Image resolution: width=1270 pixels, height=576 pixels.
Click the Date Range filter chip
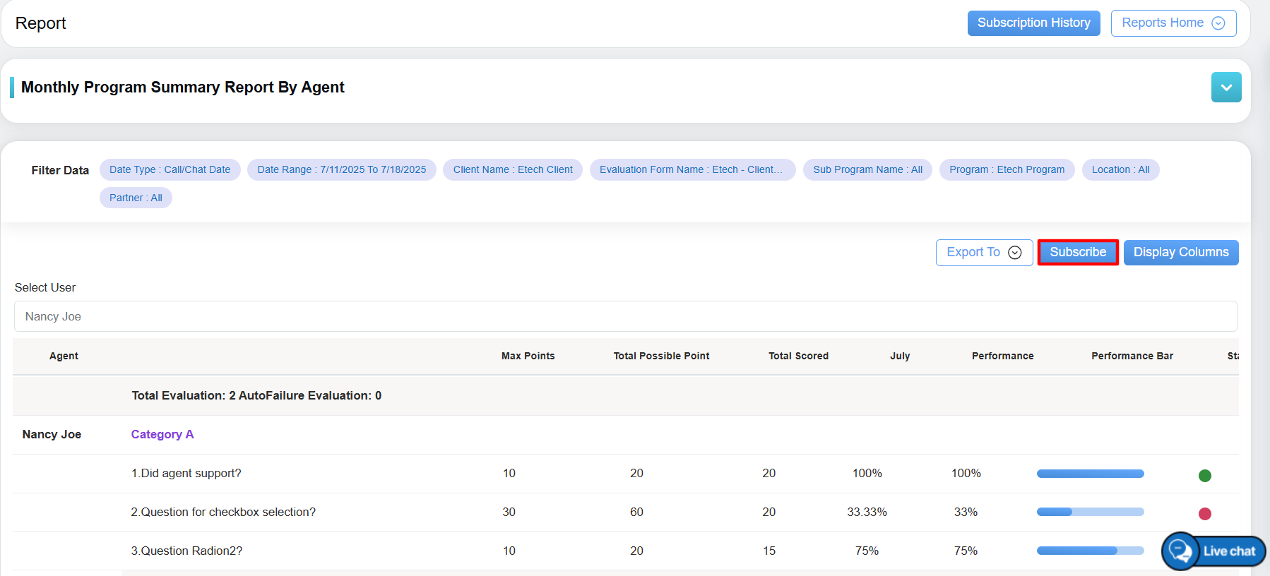(341, 170)
